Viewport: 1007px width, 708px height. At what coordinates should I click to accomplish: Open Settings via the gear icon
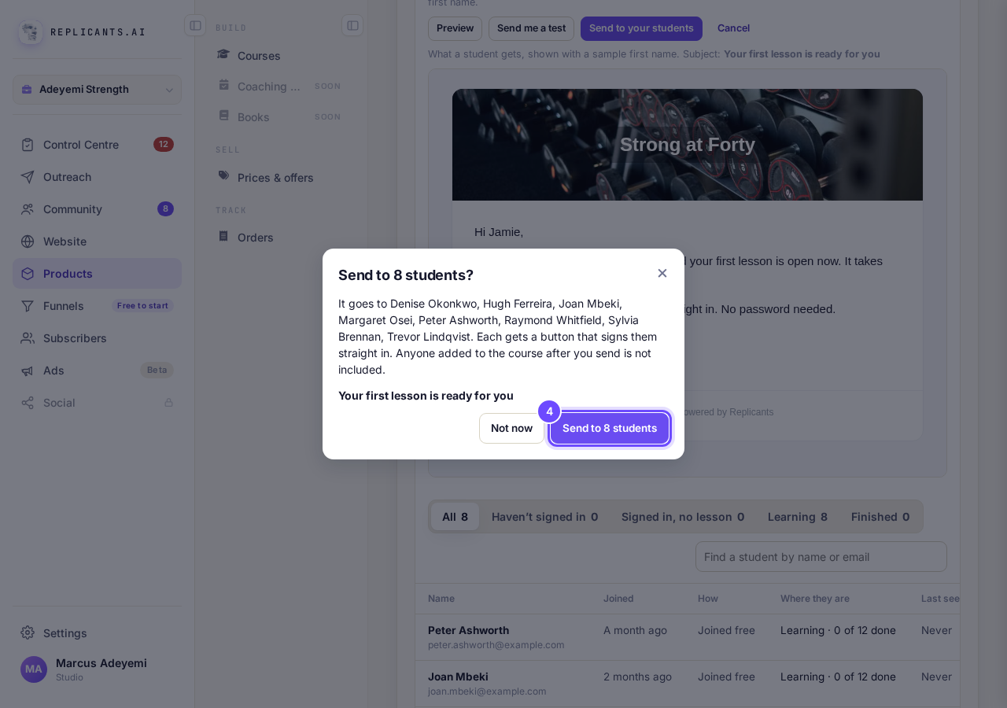coord(28,633)
